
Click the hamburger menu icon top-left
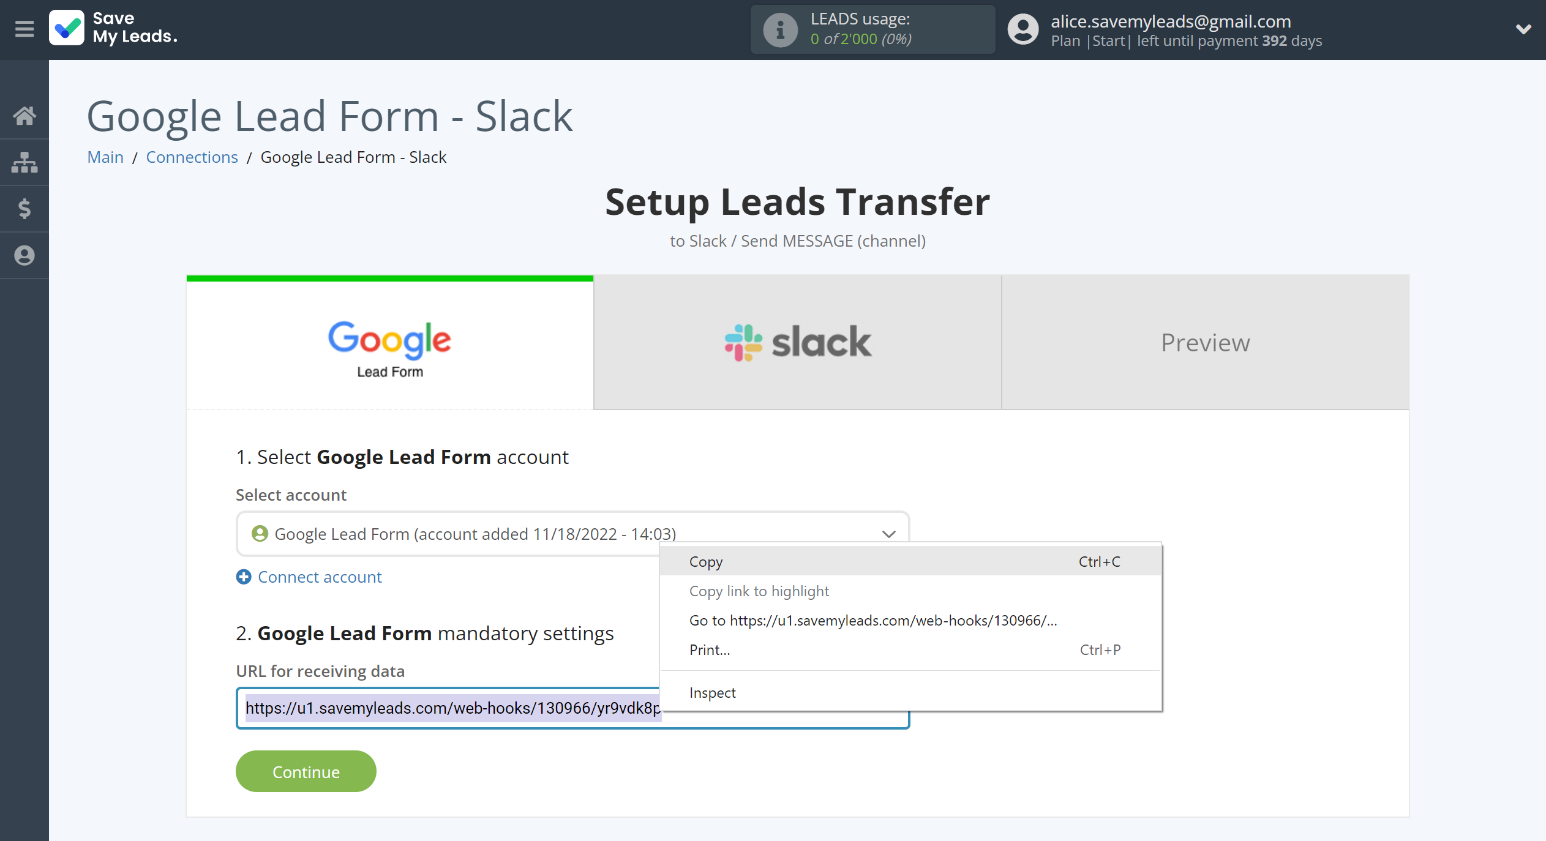click(23, 28)
